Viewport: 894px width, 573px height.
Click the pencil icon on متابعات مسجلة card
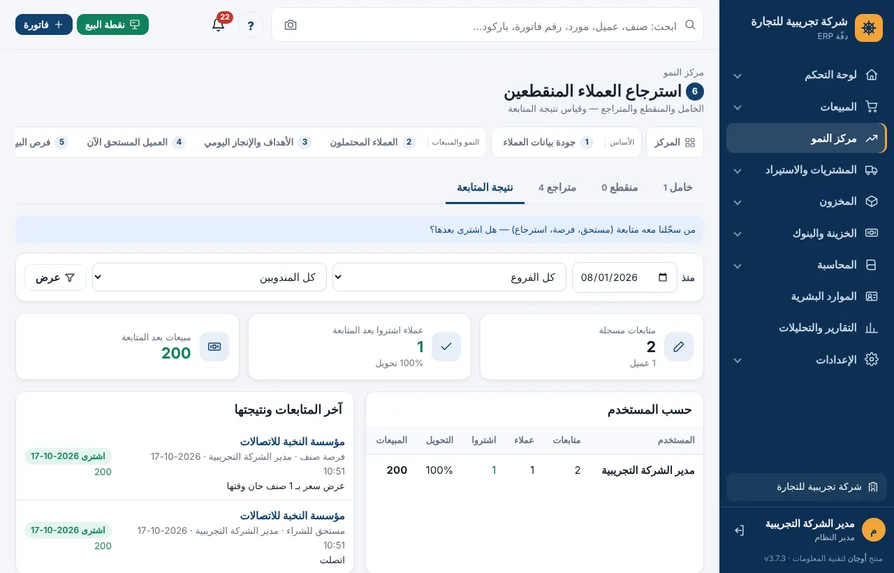click(679, 347)
